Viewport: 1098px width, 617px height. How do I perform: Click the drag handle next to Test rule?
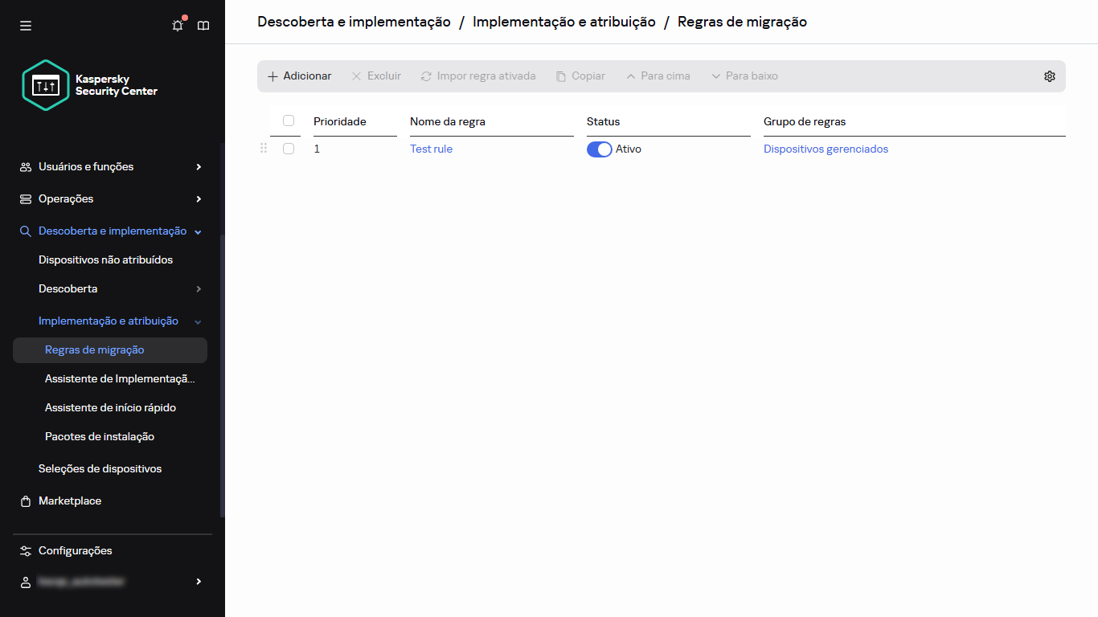pyautogui.click(x=264, y=148)
